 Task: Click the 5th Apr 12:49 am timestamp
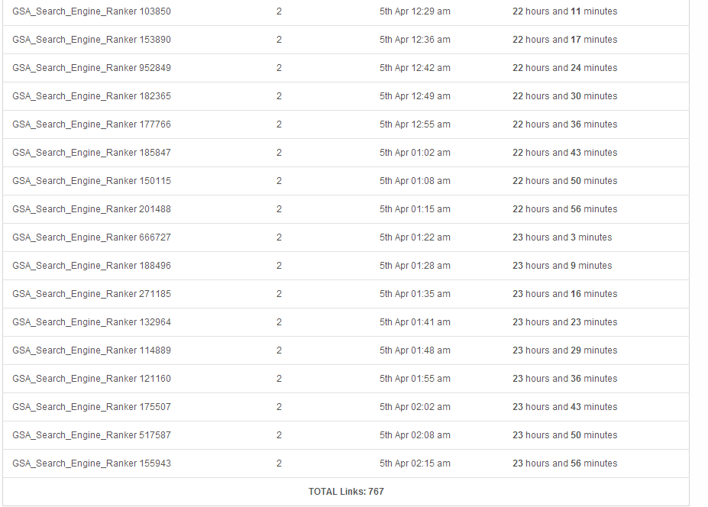coord(415,96)
